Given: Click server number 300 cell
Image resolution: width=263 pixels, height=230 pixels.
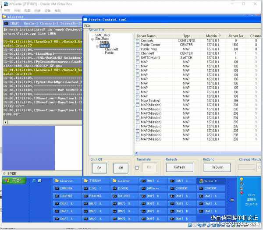Looking at the screenshot, I should pos(236,45).
